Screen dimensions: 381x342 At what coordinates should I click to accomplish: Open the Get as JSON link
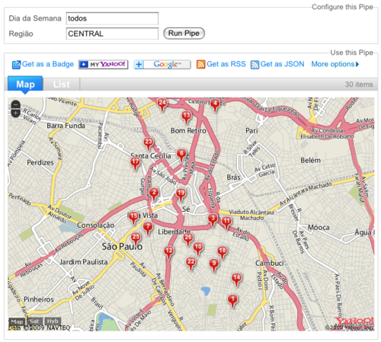coord(282,64)
